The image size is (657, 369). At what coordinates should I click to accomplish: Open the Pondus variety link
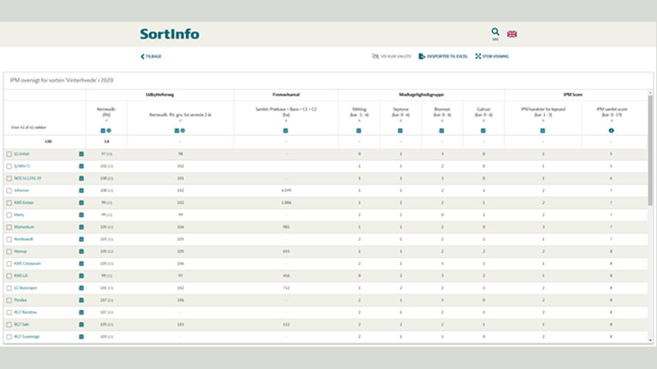[x=20, y=300]
